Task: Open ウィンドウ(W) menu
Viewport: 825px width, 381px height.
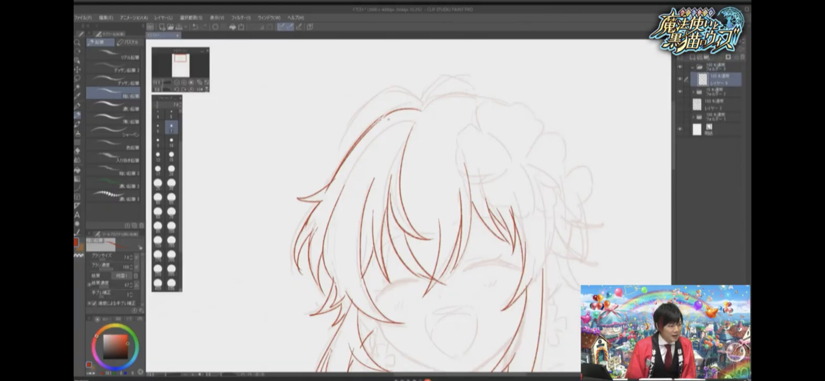Action: pos(269,18)
